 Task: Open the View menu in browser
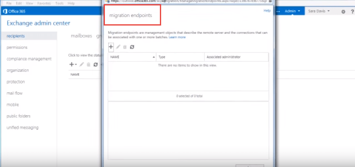[29, 3]
